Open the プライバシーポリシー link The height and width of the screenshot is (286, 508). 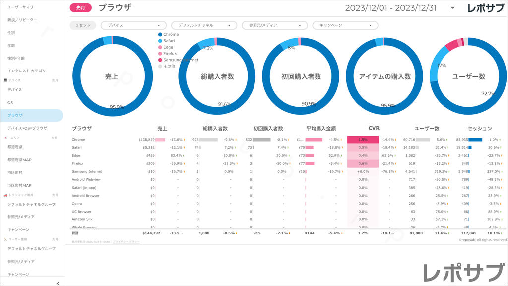[x=126, y=241]
